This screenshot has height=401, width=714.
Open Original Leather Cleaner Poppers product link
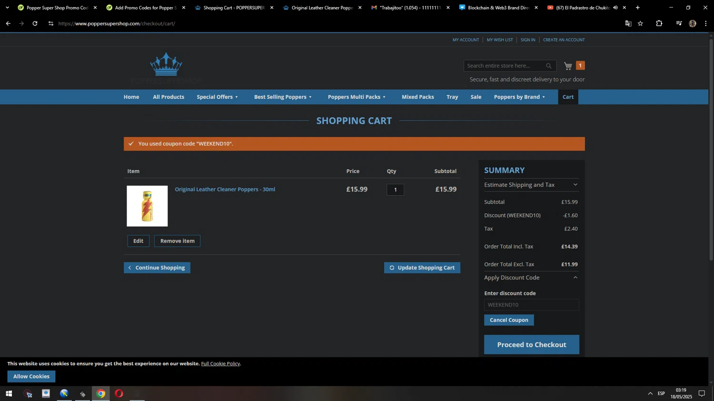pyautogui.click(x=225, y=189)
